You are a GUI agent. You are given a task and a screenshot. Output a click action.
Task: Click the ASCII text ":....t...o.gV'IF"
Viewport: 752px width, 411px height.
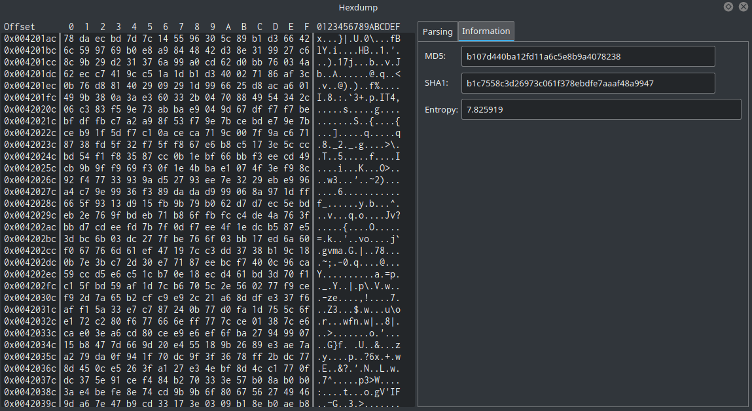pos(358,392)
